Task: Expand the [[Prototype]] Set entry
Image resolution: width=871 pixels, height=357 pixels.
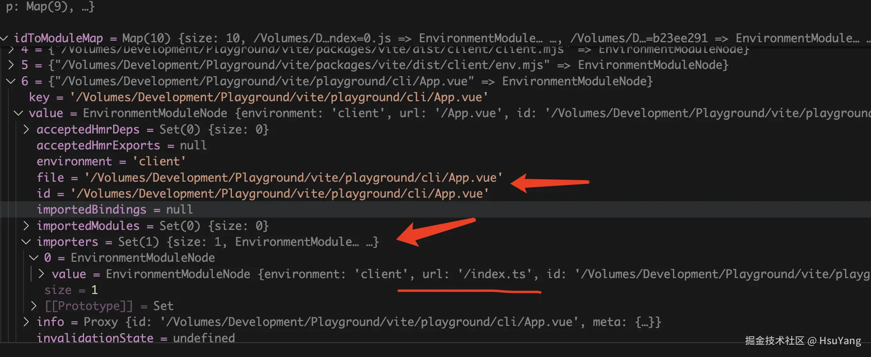Action: (x=34, y=306)
